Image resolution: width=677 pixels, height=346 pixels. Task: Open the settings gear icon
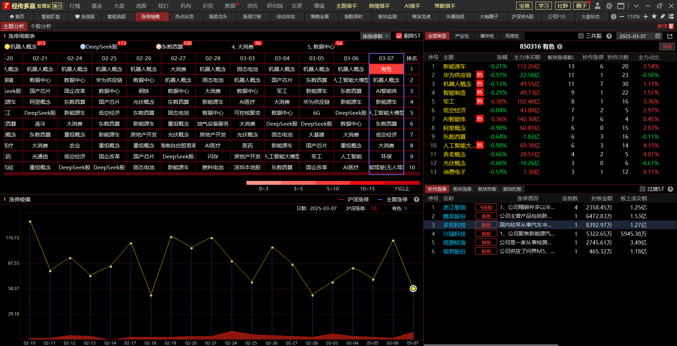pyautogui.click(x=609, y=6)
